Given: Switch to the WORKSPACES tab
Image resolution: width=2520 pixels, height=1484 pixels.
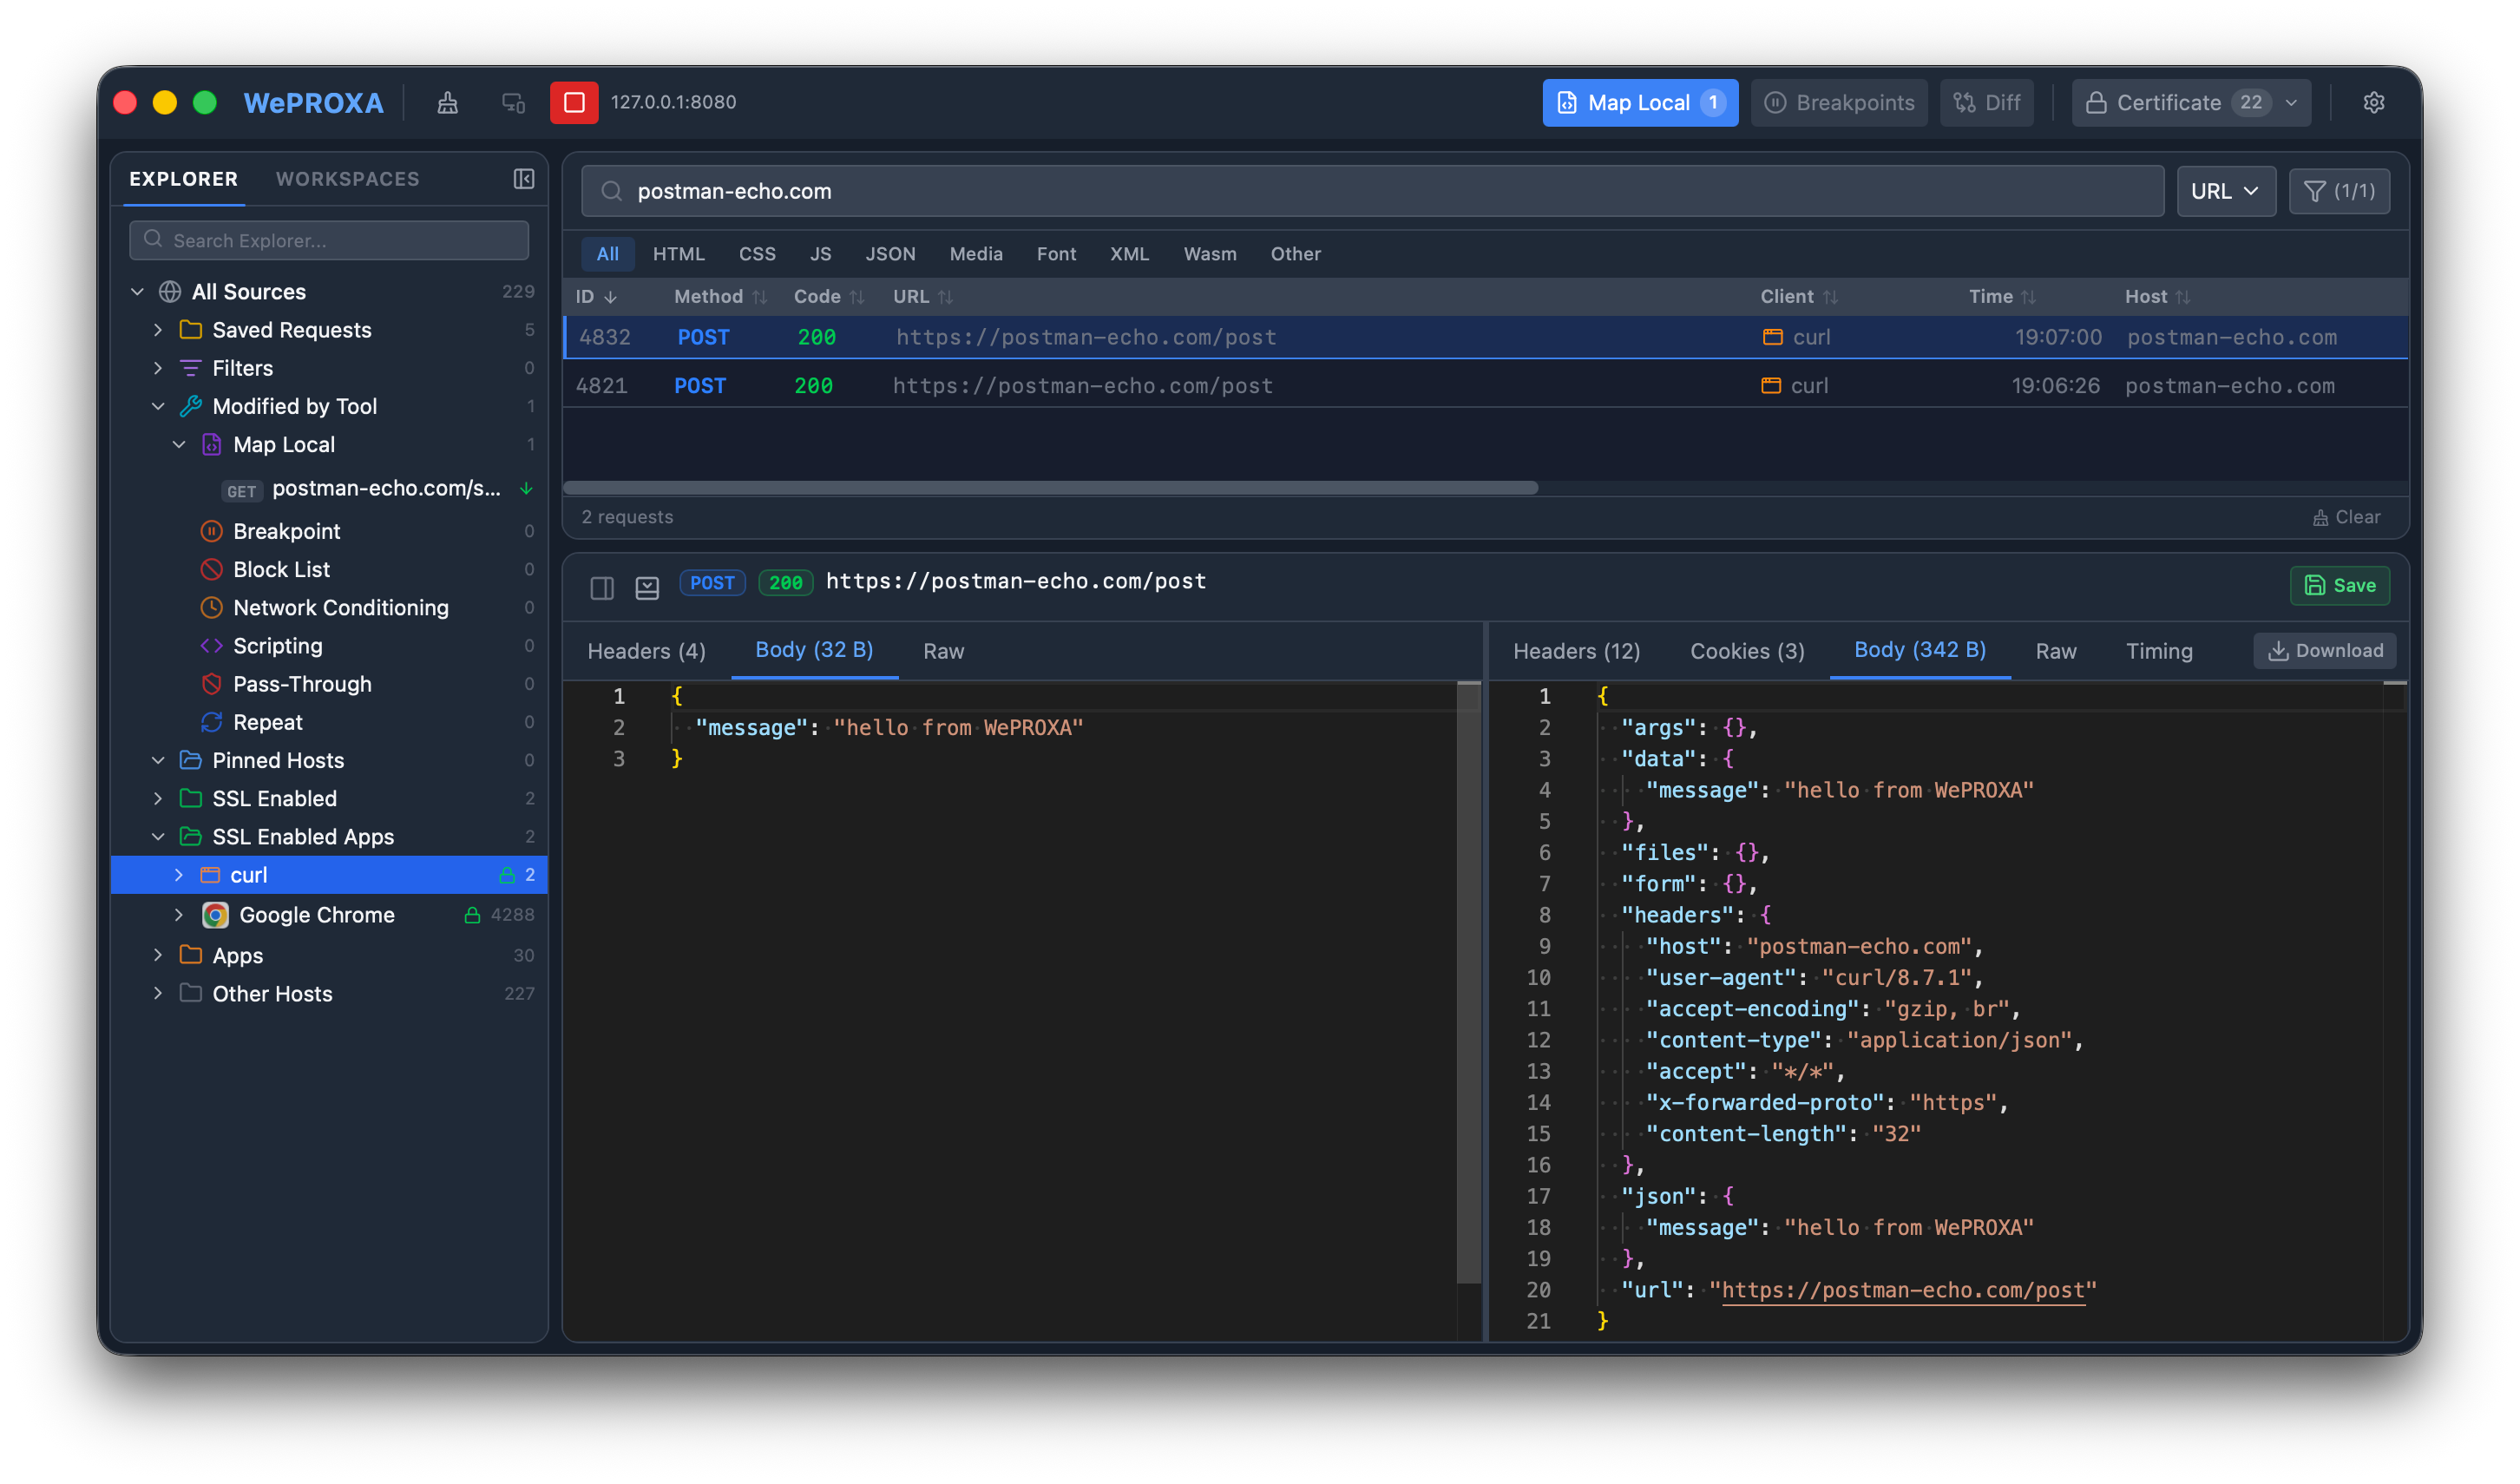Looking at the screenshot, I should click(347, 179).
